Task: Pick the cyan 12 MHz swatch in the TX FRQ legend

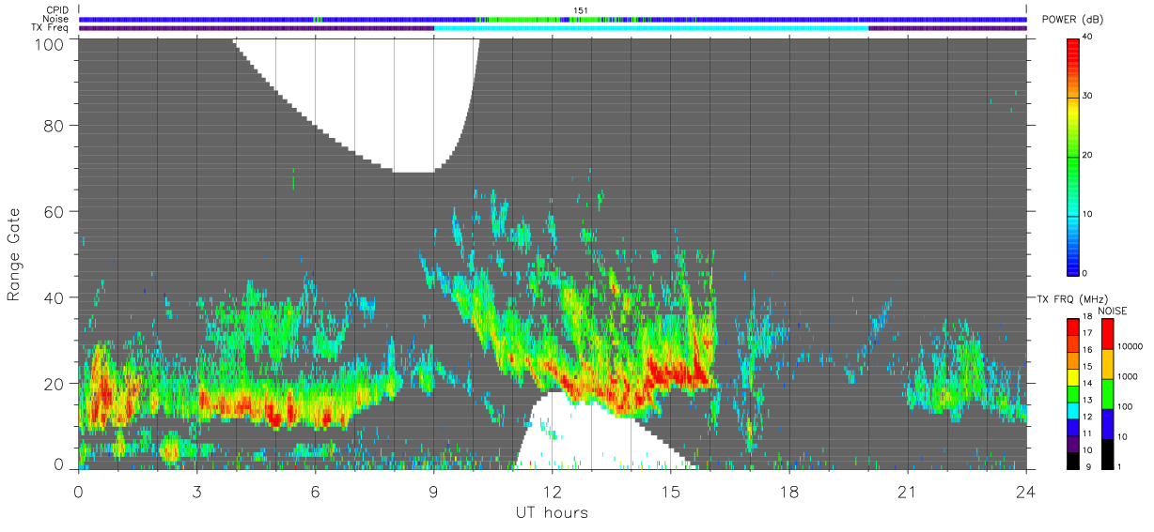Action: click(x=1074, y=409)
